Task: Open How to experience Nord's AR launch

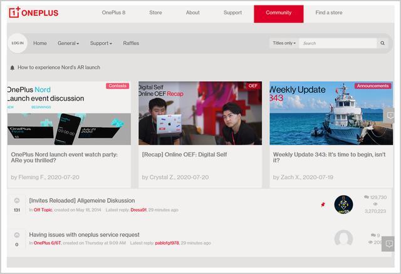Action: tap(59, 68)
